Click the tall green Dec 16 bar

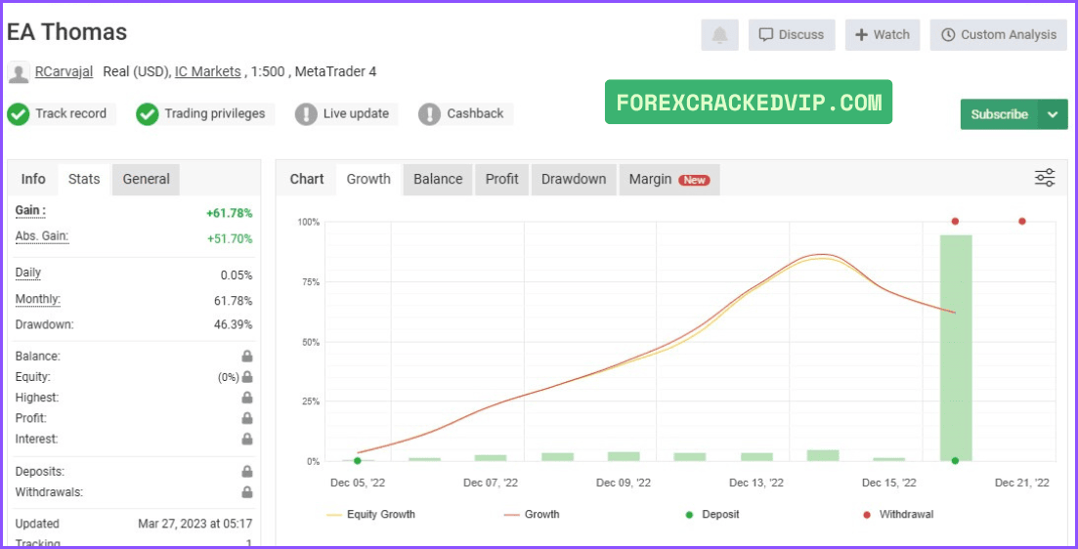coord(956,348)
